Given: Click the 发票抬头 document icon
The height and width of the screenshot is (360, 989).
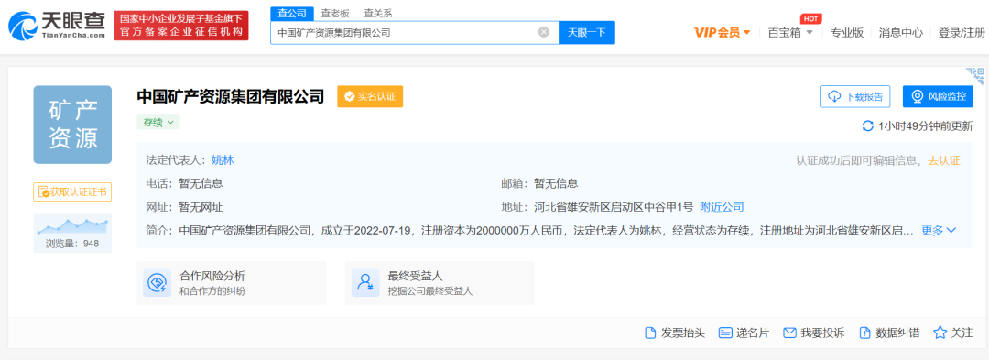Looking at the screenshot, I should click(649, 333).
